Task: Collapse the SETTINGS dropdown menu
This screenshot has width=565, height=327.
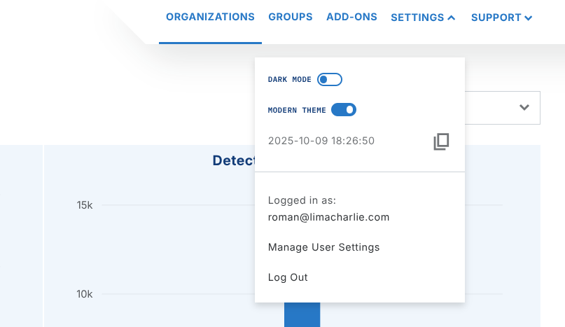Action: coord(423,18)
